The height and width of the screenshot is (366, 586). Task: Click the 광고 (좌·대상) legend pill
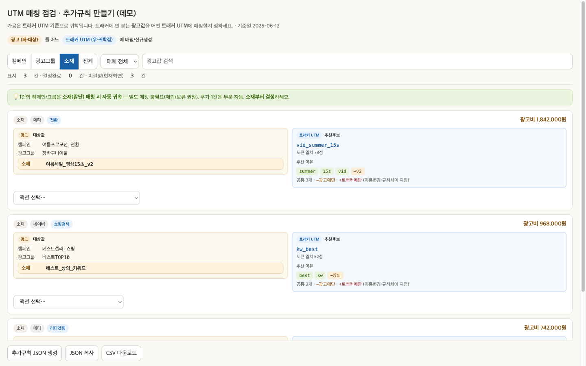pyautogui.click(x=24, y=40)
